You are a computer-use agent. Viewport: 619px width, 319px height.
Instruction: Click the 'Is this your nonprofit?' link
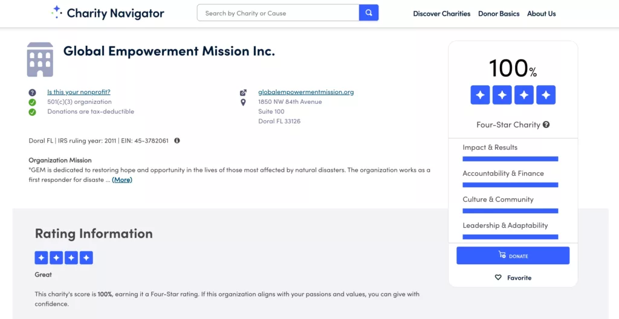coord(79,92)
